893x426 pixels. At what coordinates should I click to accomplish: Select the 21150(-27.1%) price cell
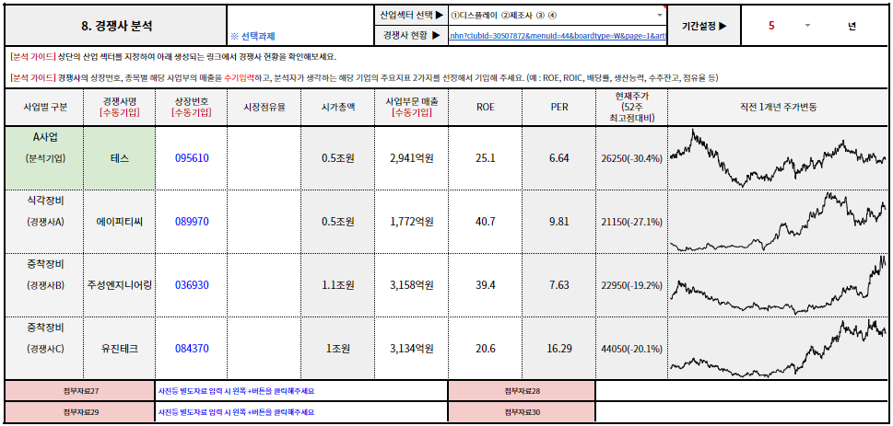631,222
